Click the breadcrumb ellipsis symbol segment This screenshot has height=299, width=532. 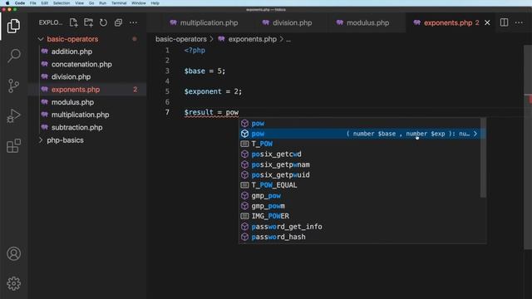(288, 39)
